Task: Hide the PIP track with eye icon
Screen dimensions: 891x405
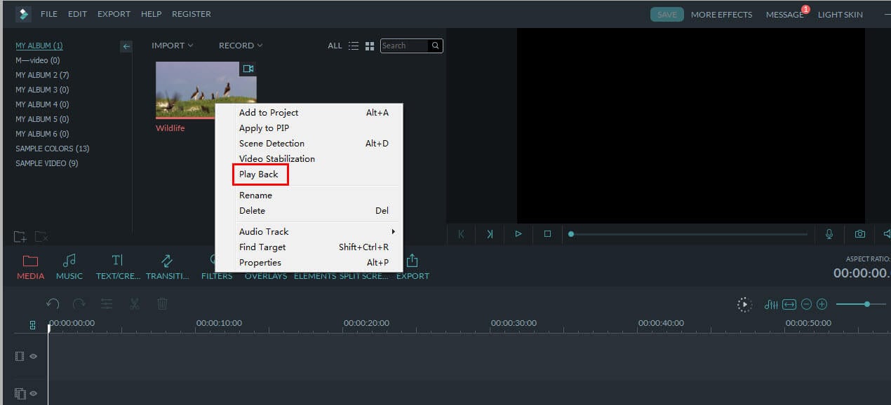Action: click(x=33, y=394)
